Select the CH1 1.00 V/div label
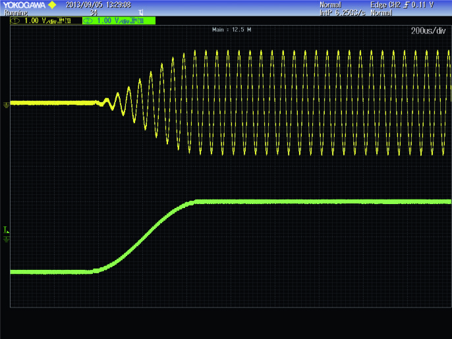The height and width of the screenshot is (339, 452). [40, 21]
